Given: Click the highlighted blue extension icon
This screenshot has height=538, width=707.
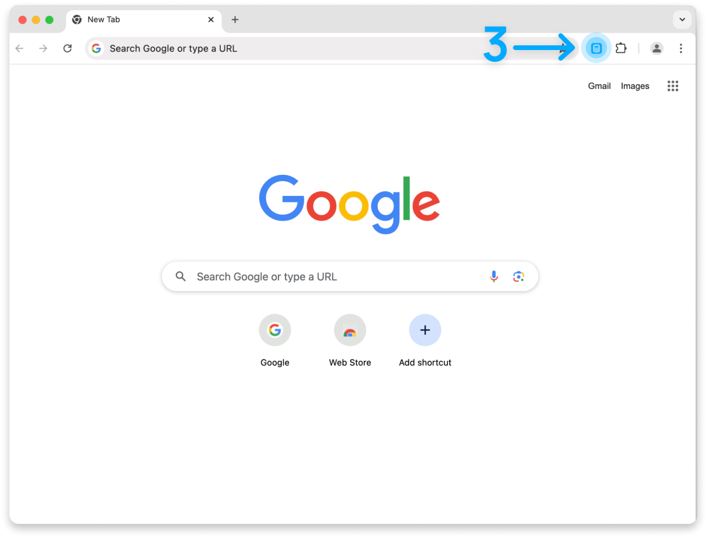Looking at the screenshot, I should pos(596,48).
